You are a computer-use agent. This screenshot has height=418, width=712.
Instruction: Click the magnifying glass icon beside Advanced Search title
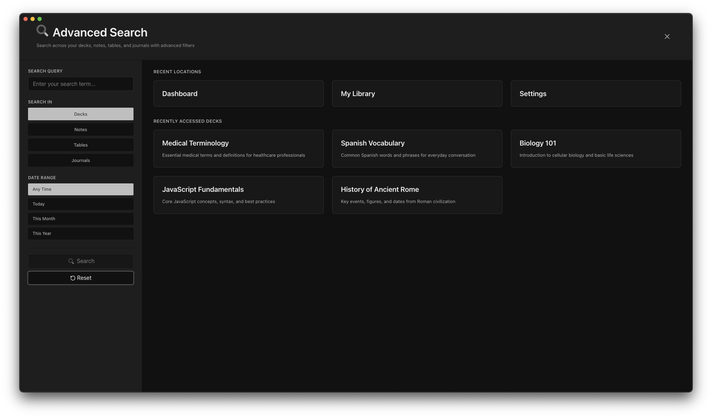tap(42, 31)
